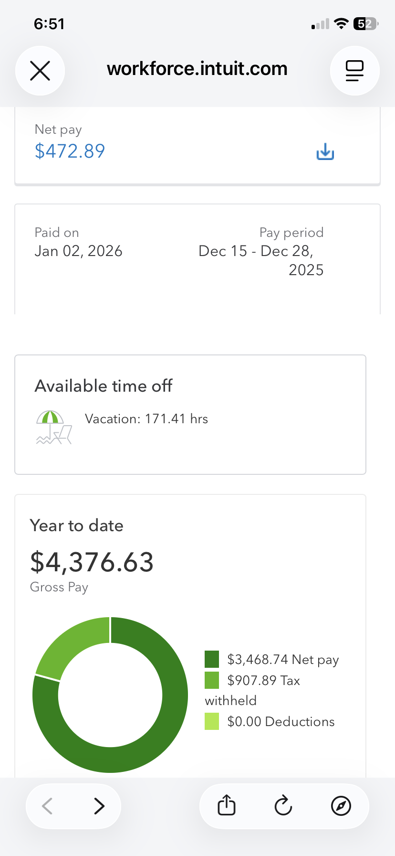Click the $472.89 net pay amount
The height and width of the screenshot is (856, 395).
70,151
